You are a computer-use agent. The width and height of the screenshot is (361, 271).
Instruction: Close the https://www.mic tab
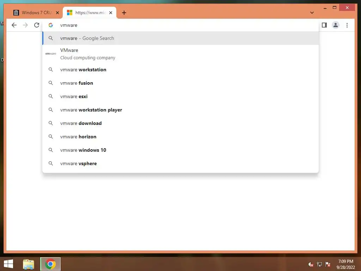[111, 13]
